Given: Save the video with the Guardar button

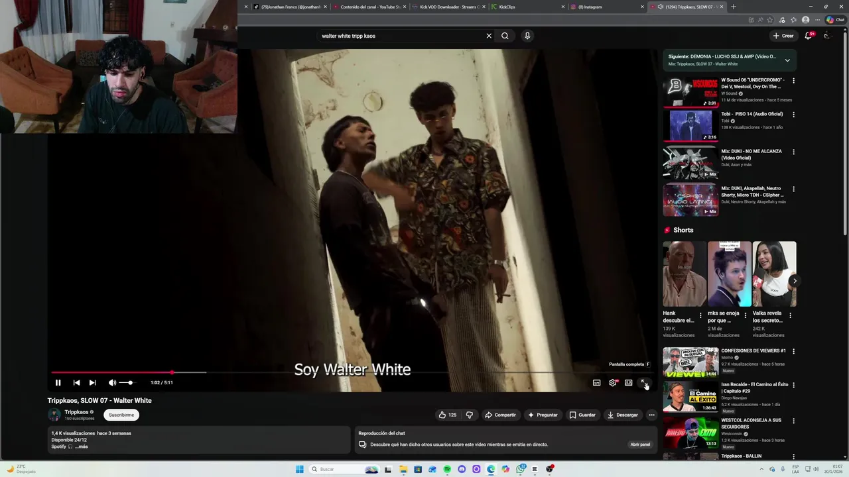Looking at the screenshot, I should coord(582,415).
